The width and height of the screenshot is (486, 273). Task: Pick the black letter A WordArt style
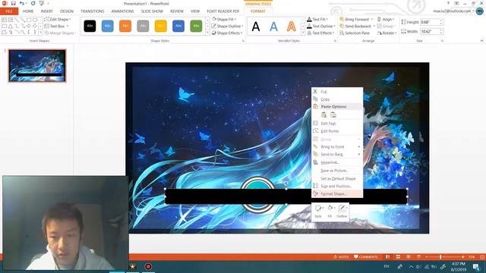tap(256, 27)
